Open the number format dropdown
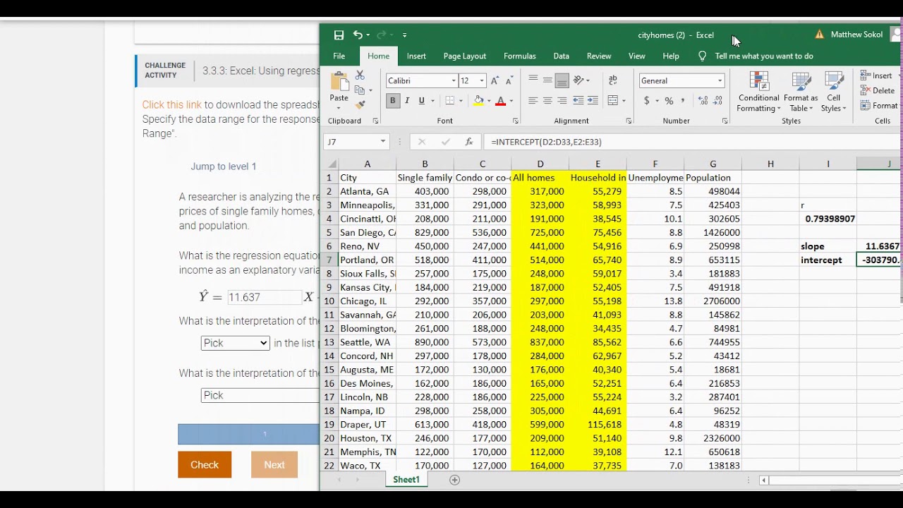The width and height of the screenshot is (903, 508). click(x=720, y=81)
